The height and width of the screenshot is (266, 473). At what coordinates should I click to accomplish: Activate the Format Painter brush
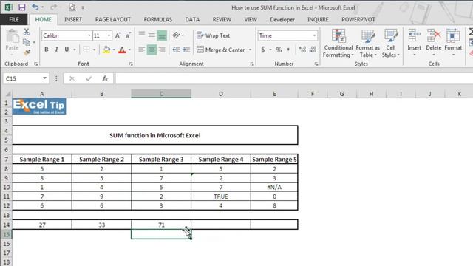pyautogui.click(x=27, y=53)
